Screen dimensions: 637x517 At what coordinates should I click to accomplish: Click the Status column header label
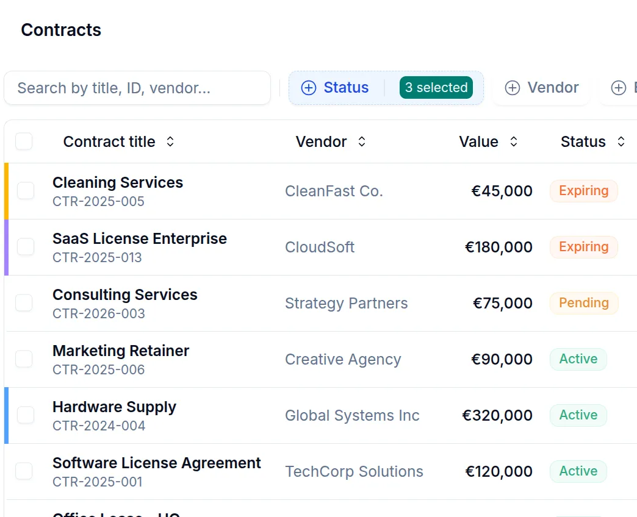tap(583, 141)
